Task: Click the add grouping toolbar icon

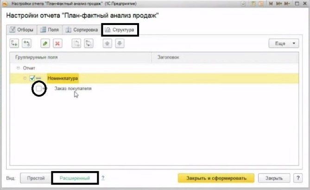Action: click(14, 43)
